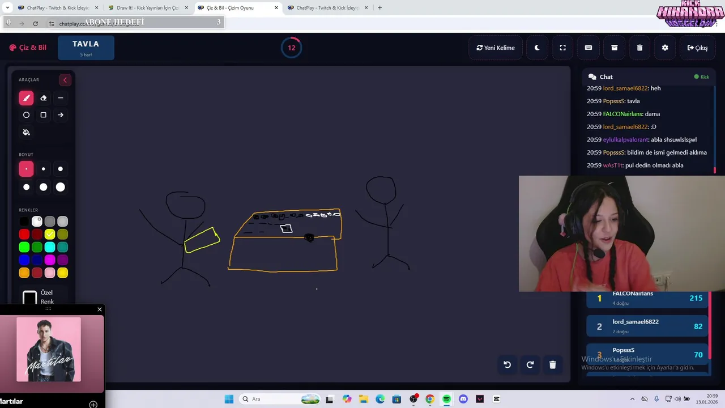This screenshot has width=725, height=408.
Task: Click the Çıkış exit button
Action: pos(697,48)
